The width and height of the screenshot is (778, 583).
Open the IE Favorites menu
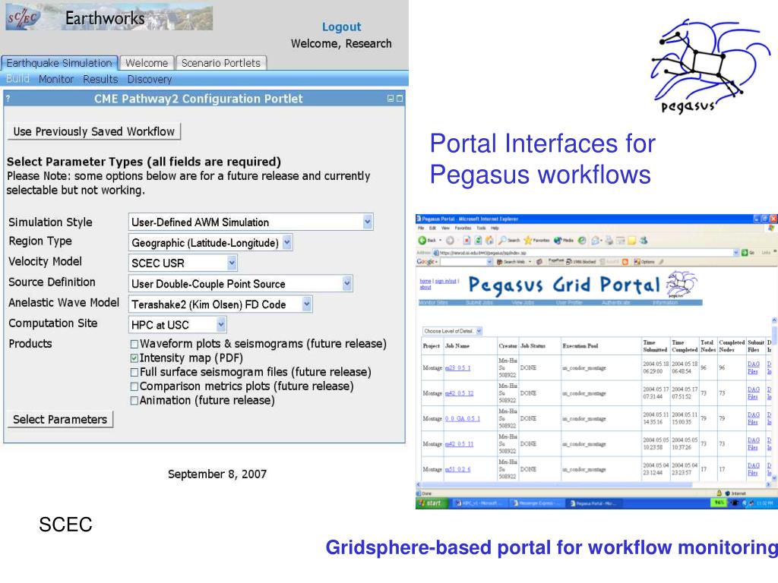click(x=463, y=228)
